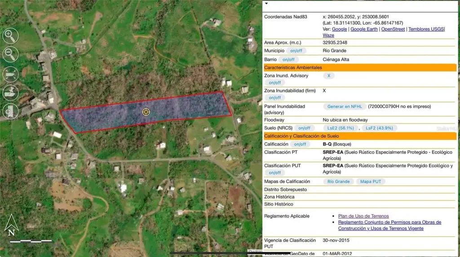The image size is (460, 257).
Task: Click the zoom in magnifier icon
Action: pyautogui.click(x=10, y=35)
